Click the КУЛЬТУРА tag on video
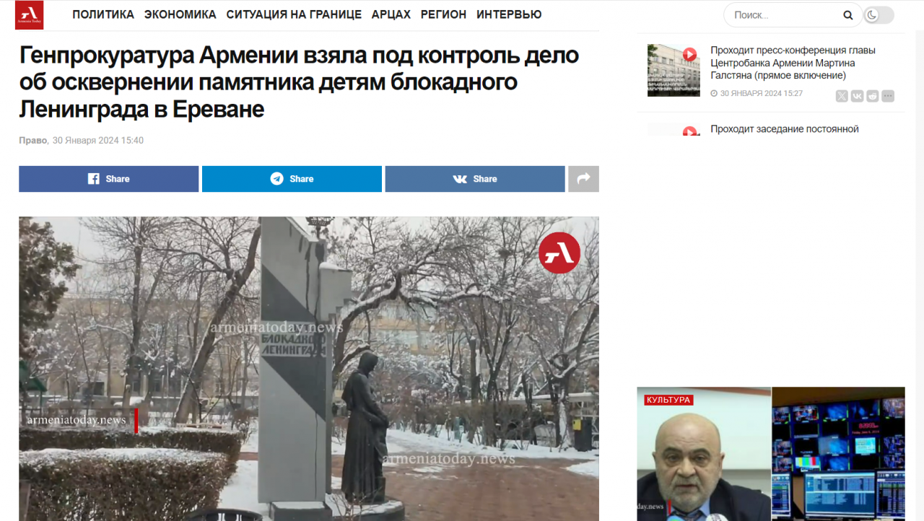 coord(668,400)
